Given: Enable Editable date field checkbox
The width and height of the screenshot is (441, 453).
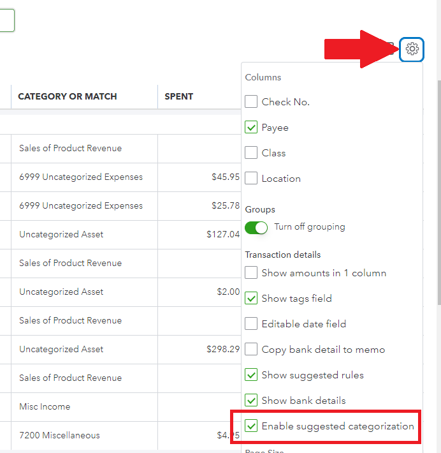Looking at the screenshot, I should point(251,324).
